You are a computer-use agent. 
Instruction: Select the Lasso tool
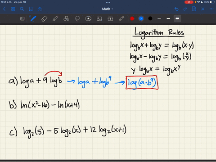[x=77, y=18]
